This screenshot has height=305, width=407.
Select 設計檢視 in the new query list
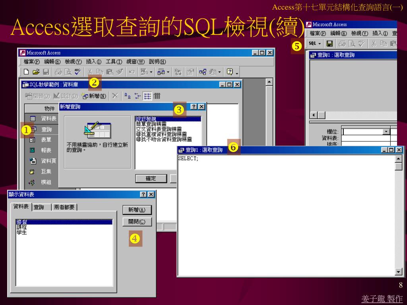[168, 119]
